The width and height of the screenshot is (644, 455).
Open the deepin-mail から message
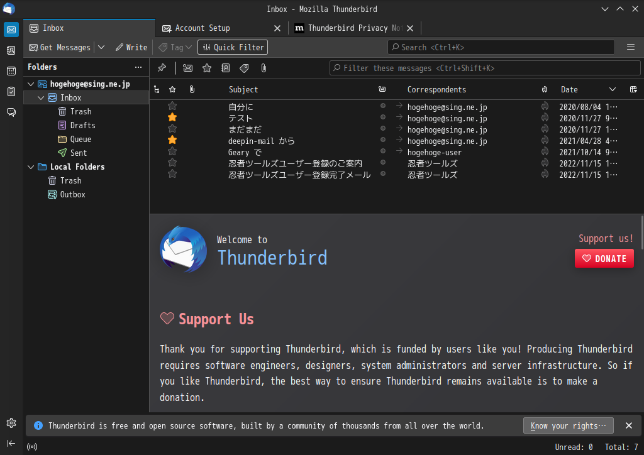click(396, 141)
